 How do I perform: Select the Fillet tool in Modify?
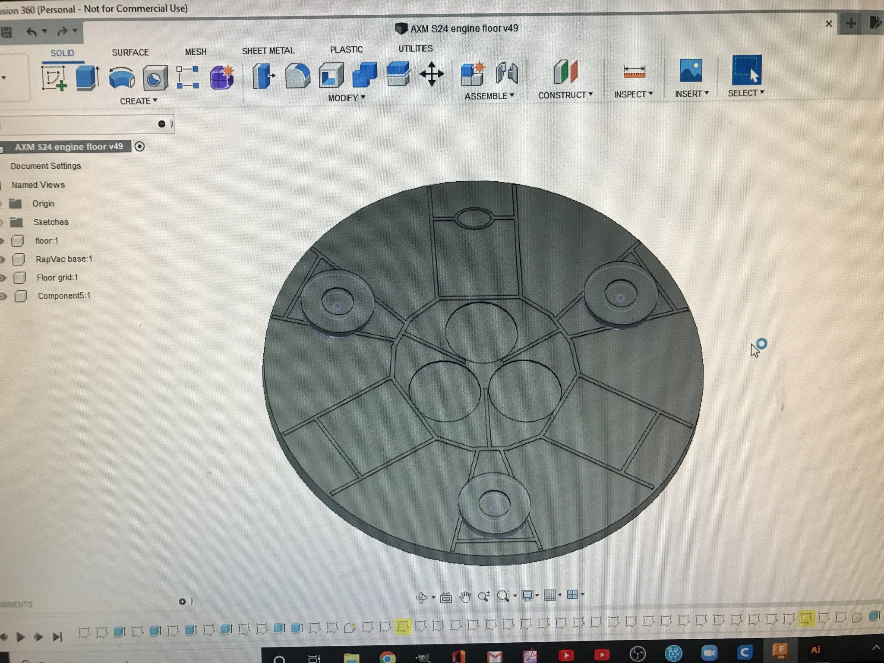click(297, 76)
